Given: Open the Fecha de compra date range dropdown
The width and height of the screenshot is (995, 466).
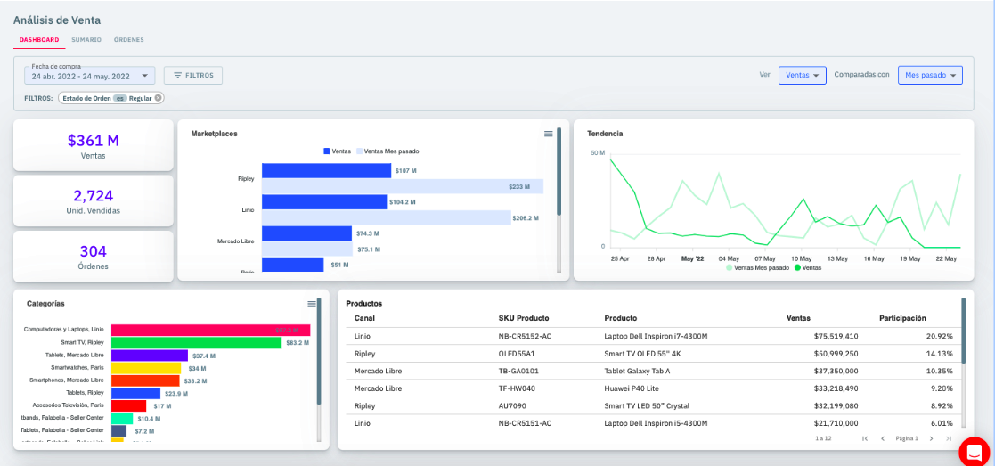Looking at the screenshot, I should (89, 76).
